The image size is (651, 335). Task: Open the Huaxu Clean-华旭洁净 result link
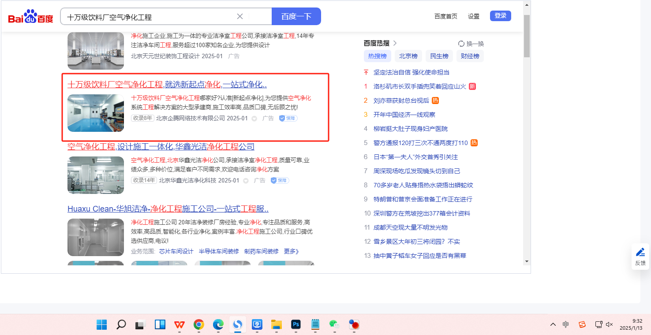pyautogui.click(x=168, y=209)
